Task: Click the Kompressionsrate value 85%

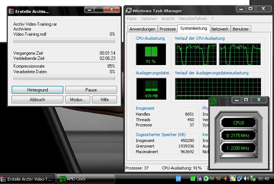Action: [111, 66]
